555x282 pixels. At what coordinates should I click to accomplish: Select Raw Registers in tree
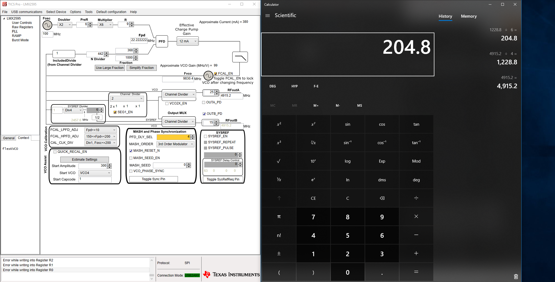[23, 27]
